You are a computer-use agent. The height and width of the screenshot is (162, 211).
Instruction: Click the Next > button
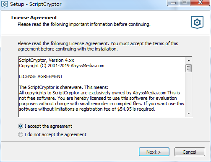pyautogui.click(x=154, y=152)
